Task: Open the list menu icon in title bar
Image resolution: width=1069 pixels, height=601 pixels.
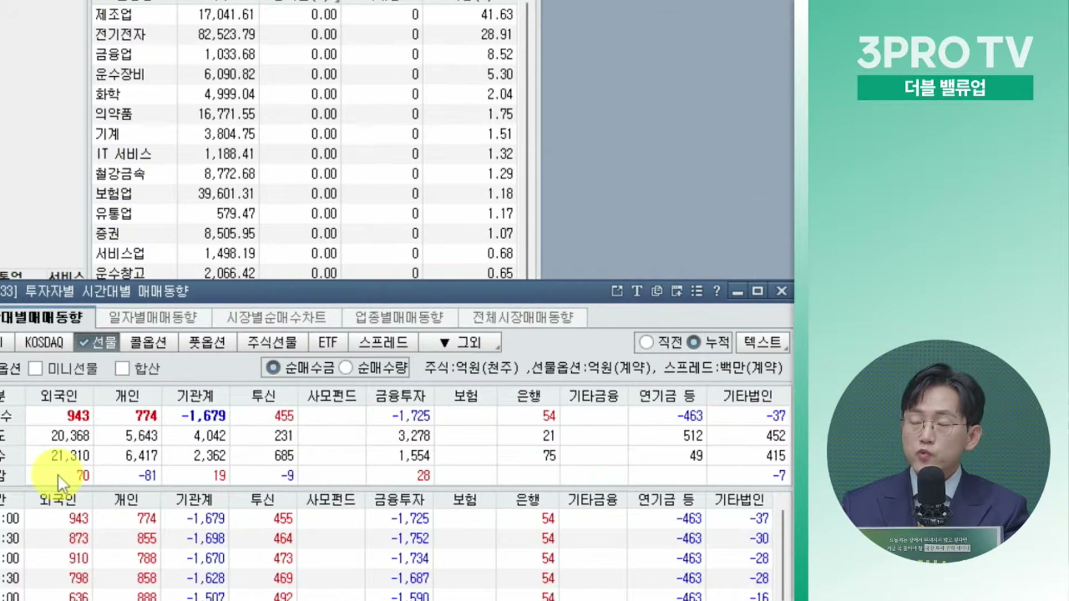Action: click(697, 291)
